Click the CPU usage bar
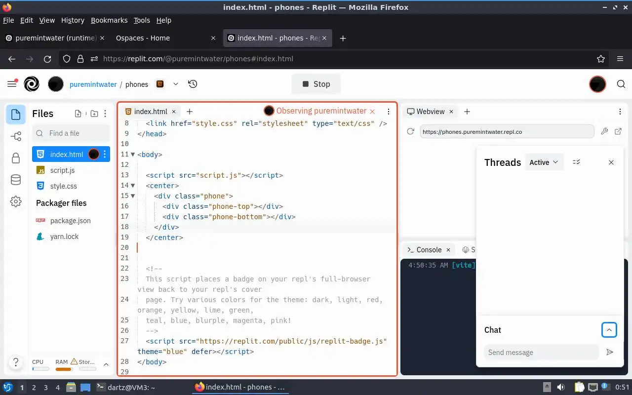This screenshot has width=632, height=395. tap(40, 369)
